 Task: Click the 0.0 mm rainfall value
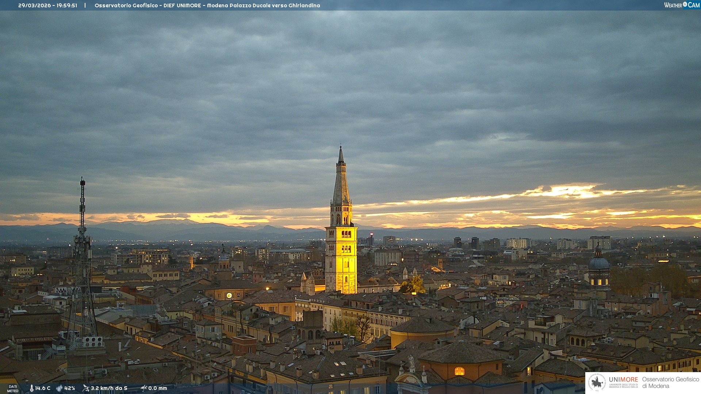tap(158, 388)
